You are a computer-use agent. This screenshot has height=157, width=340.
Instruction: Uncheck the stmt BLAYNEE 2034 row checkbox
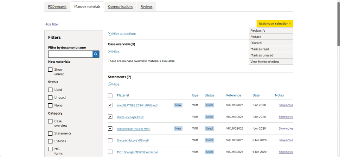click(110, 105)
